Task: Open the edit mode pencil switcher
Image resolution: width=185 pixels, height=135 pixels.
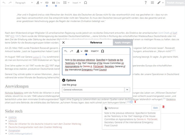Action: (x=161, y=3)
